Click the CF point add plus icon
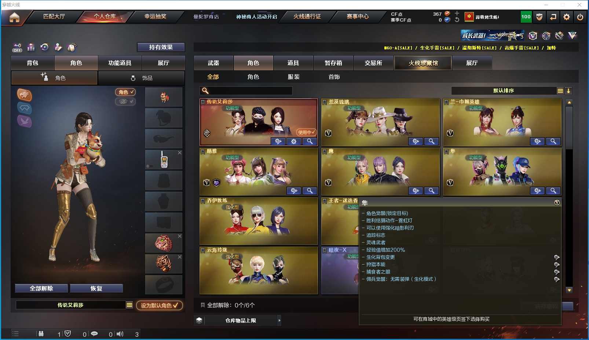 [x=457, y=14]
